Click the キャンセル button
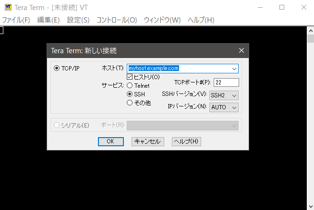314x210 pixels. 148,141
